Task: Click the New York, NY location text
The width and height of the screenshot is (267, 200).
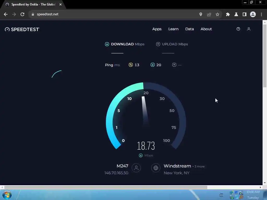Action: [x=177, y=173]
